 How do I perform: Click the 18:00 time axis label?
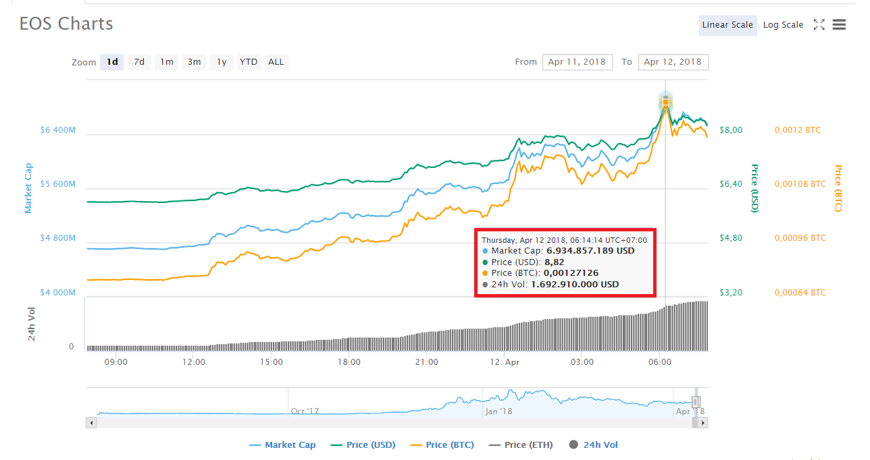(349, 362)
